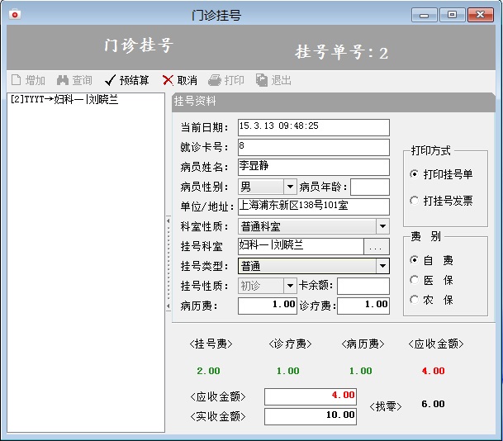This screenshot has height=441, width=503.
Task: Click the 查询 toolbar label
Action: click(82, 80)
